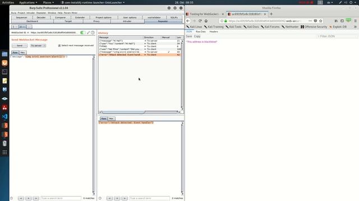Open the Project menu in Burp

pyautogui.click(x=21, y=13)
